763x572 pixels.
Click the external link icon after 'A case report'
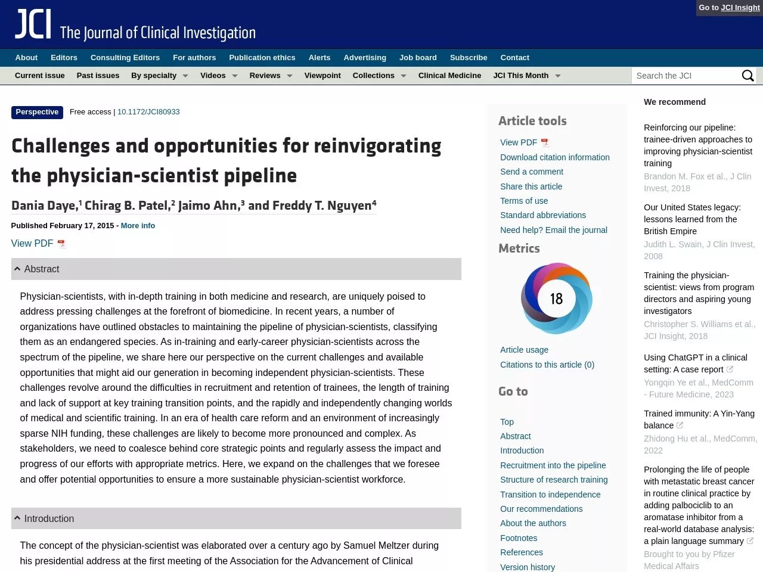(x=730, y=369)
